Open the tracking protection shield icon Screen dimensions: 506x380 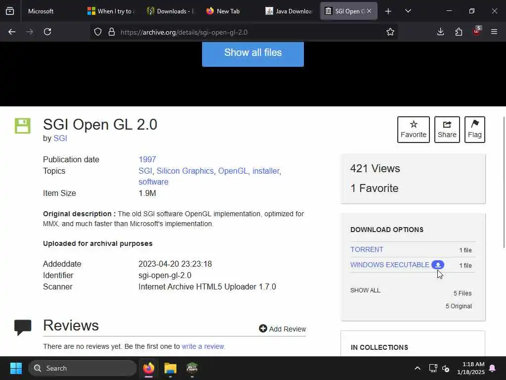(x=98, y=32)
